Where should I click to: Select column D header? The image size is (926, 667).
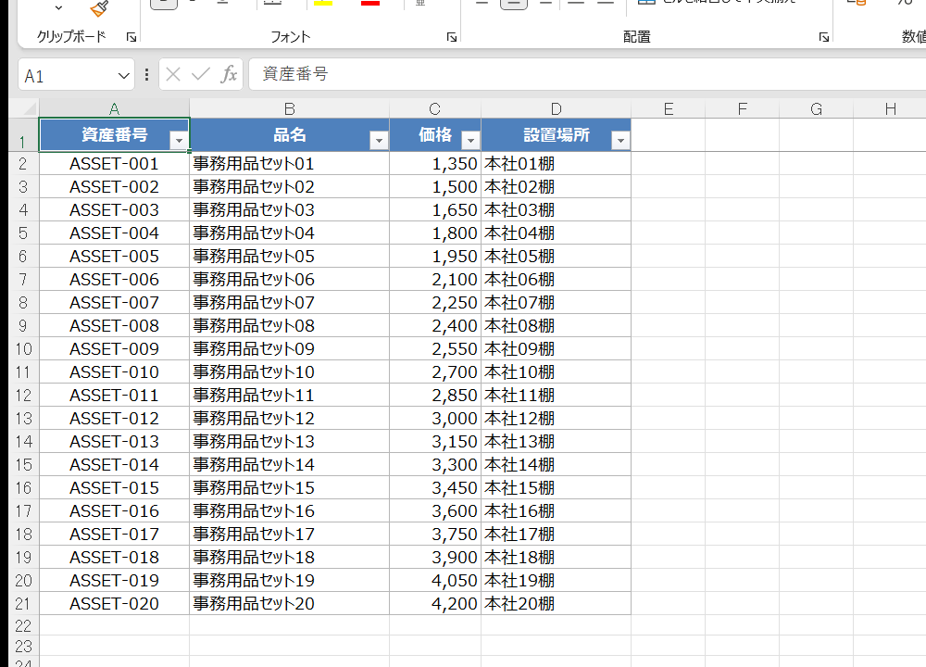[557, 108]
